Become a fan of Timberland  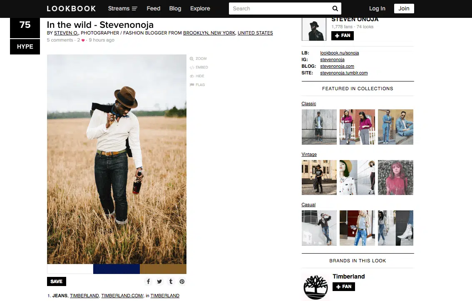[x=343, y=286]
